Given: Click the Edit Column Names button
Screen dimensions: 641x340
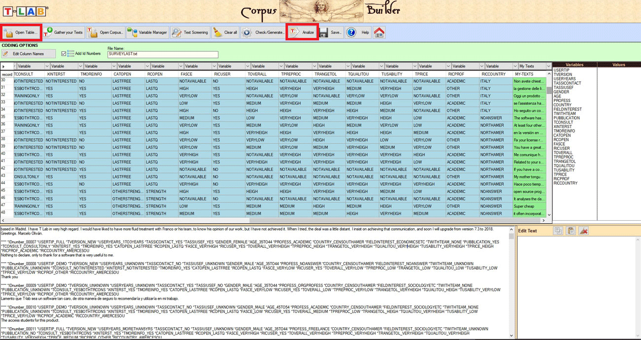Looking at the screenshot, I should [29, 54].
